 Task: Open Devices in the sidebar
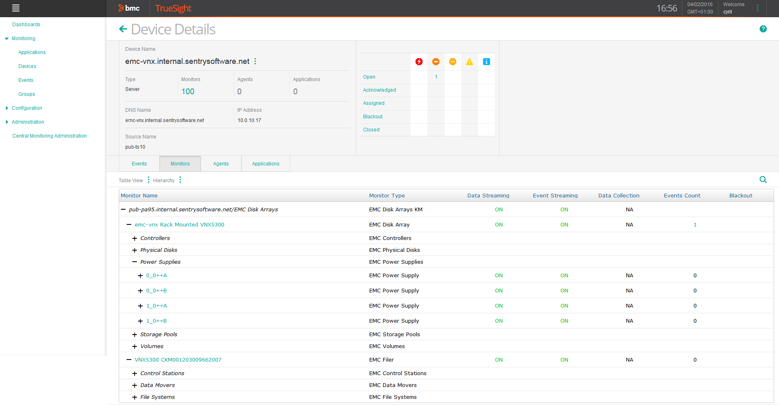(27, 66)
